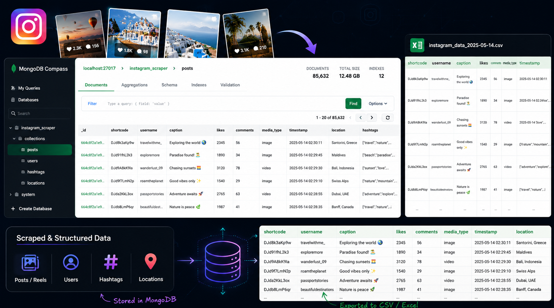Viewport: 554px width, 308px height.
Task: Click the localhost:27017 breadcrumb link
Action: (100, 68)
